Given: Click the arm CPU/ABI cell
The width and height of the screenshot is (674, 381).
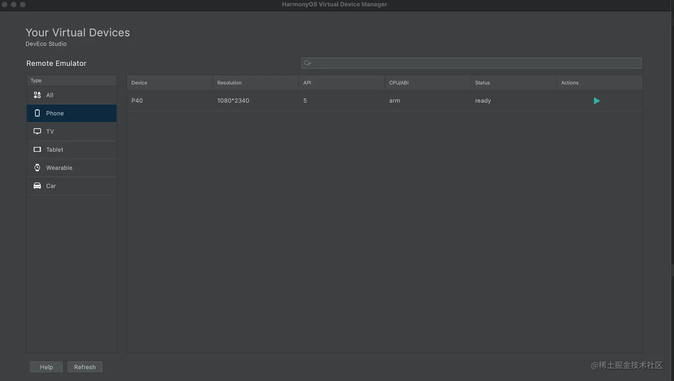Looking at the screenshot, I should (427, 101).
